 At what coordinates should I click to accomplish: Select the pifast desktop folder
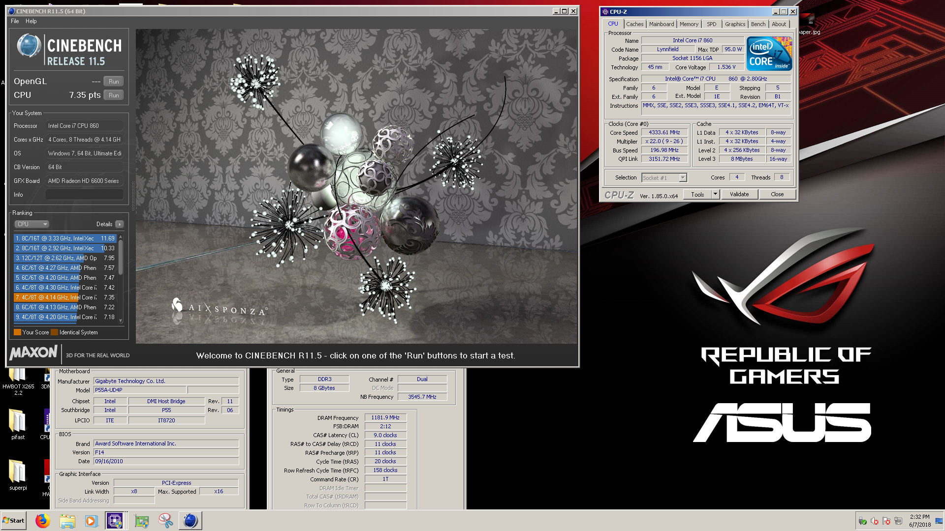coord(18,424)
